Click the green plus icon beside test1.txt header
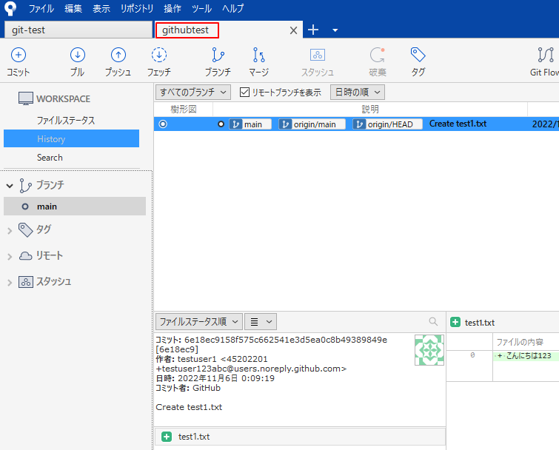559x450 pixels. [455, 322]
